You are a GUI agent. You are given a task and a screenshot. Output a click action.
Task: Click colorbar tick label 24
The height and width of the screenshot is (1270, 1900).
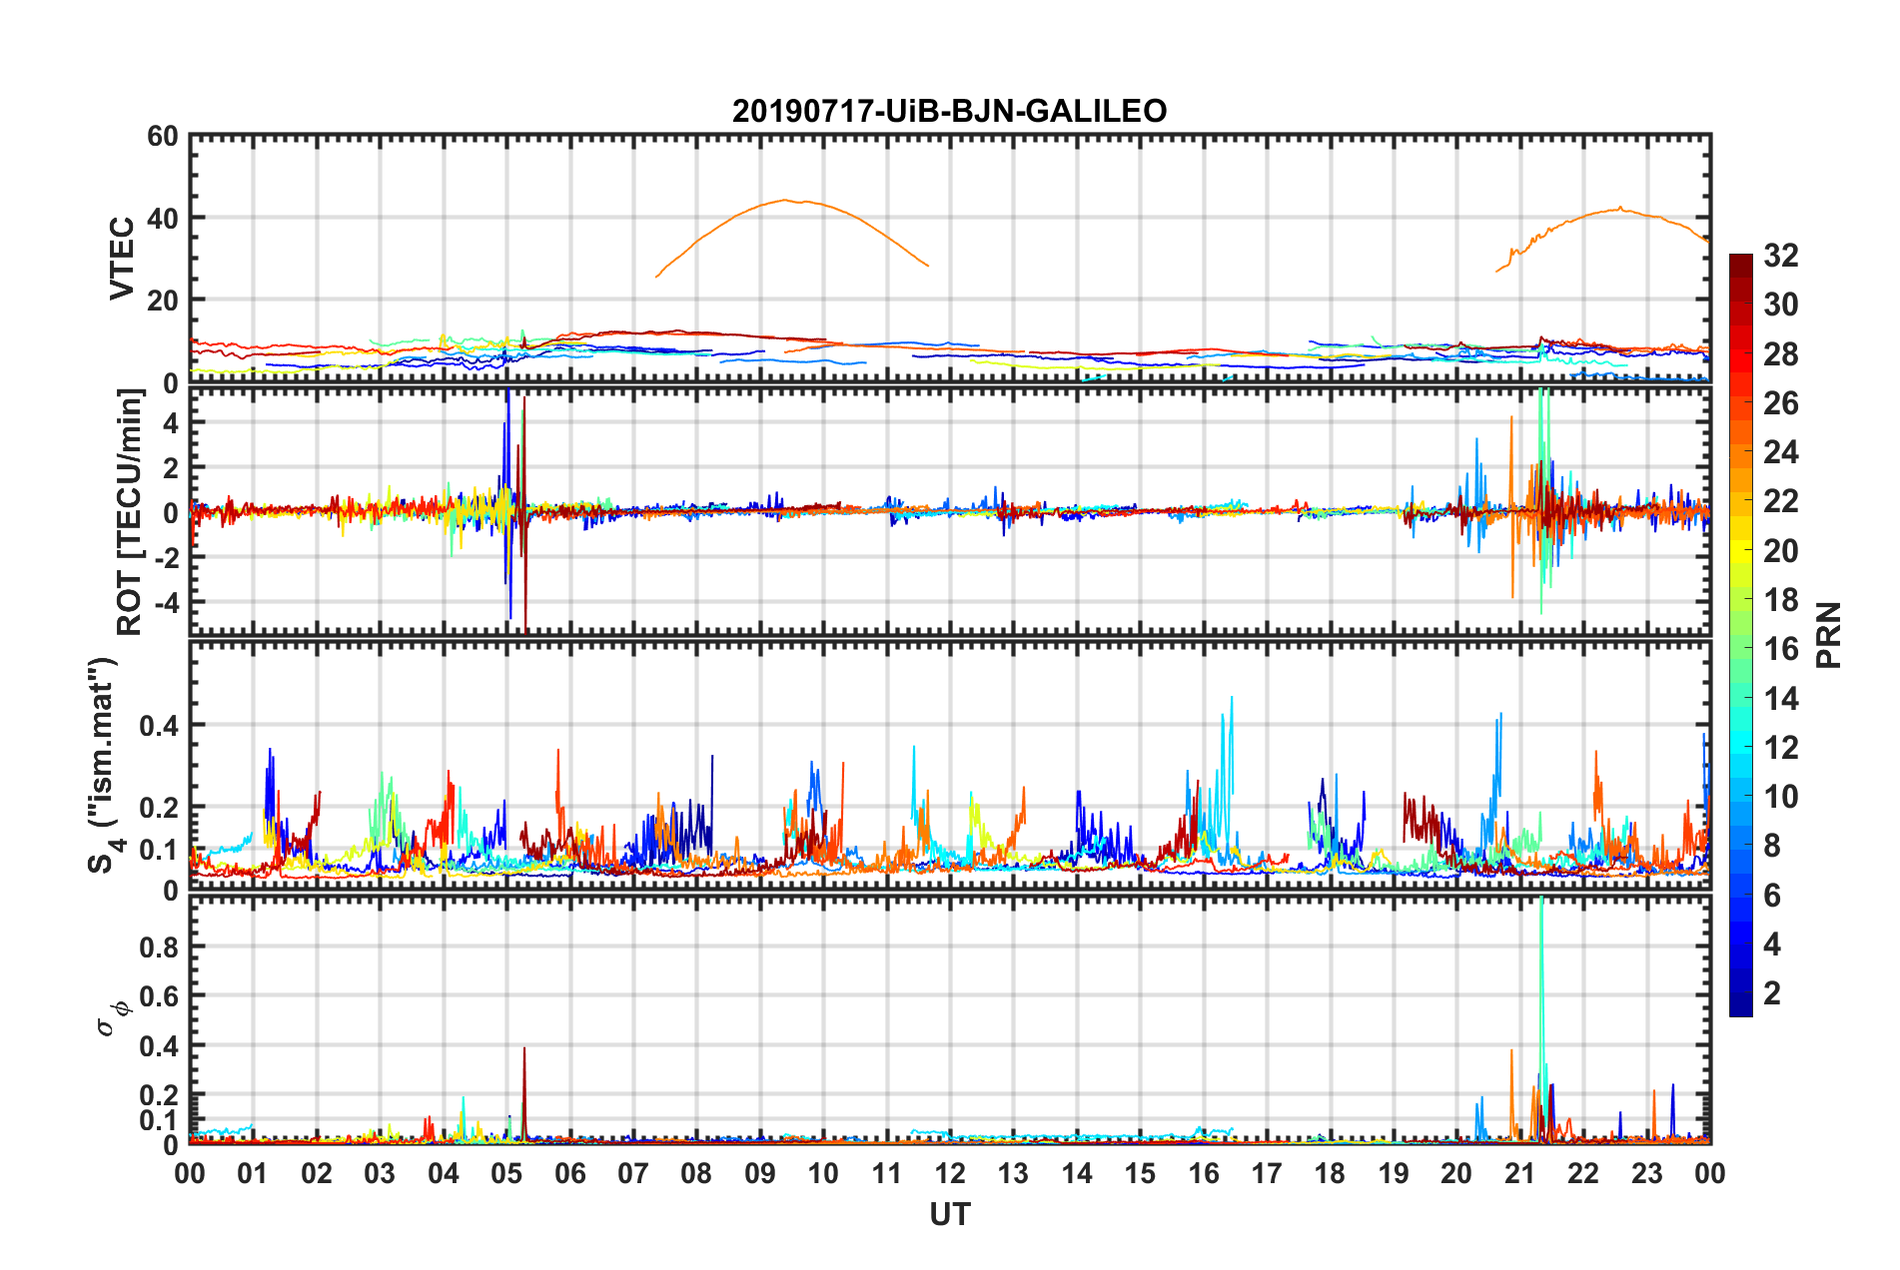click(x=1781, y=452)
